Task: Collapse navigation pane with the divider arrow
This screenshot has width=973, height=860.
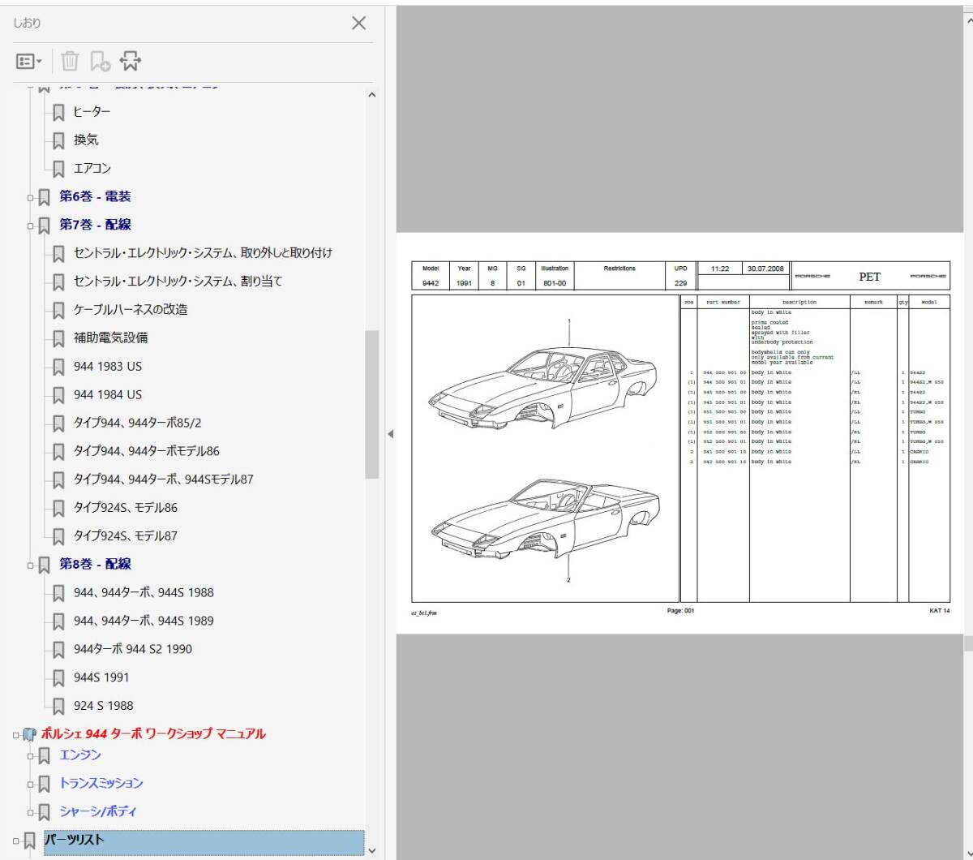Action: coord(390,434)
